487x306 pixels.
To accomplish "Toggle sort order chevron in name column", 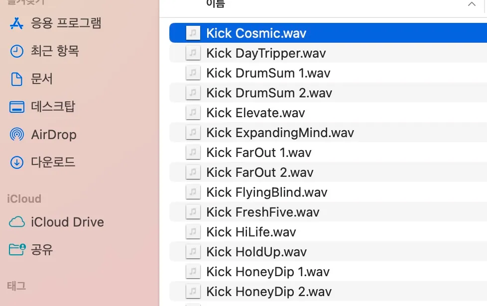I will pos(472,4).
